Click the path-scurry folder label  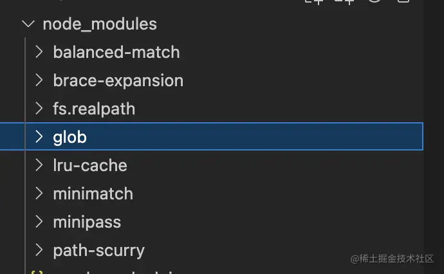(99, 250)
